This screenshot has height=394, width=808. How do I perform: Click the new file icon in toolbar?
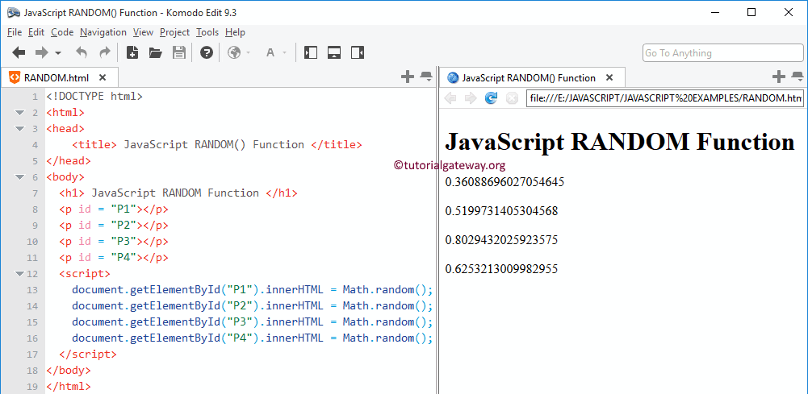[132, 53]
